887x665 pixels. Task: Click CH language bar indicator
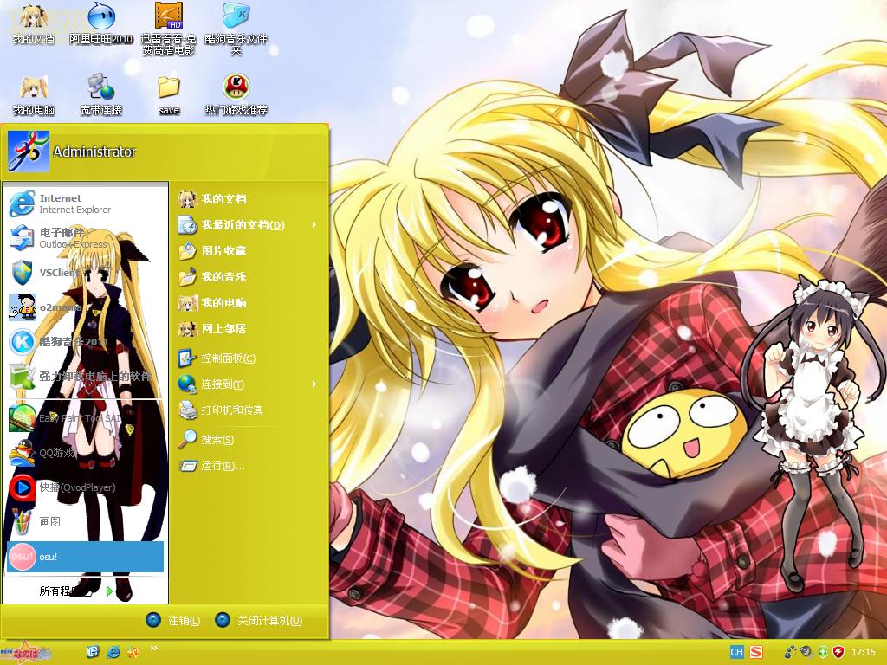point(736,652)
